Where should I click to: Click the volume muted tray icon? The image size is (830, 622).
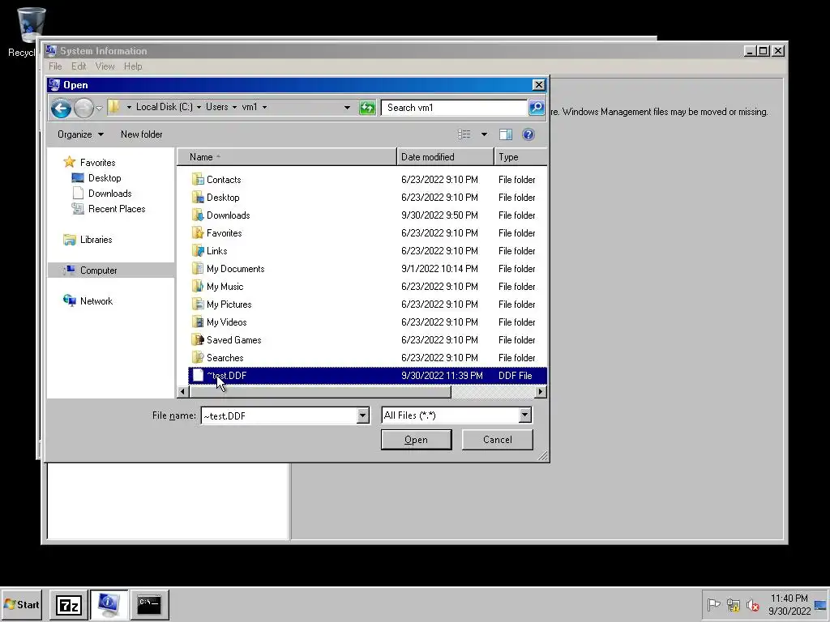[752, 604]
